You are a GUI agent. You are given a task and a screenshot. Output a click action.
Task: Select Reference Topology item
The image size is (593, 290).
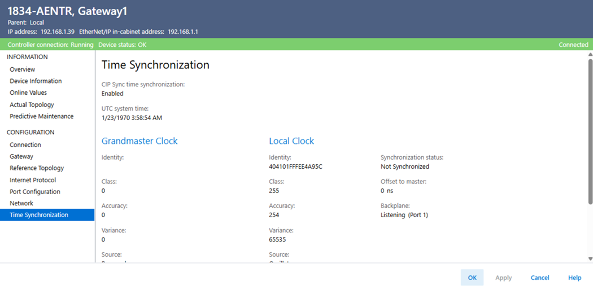[x=37, y=168]
